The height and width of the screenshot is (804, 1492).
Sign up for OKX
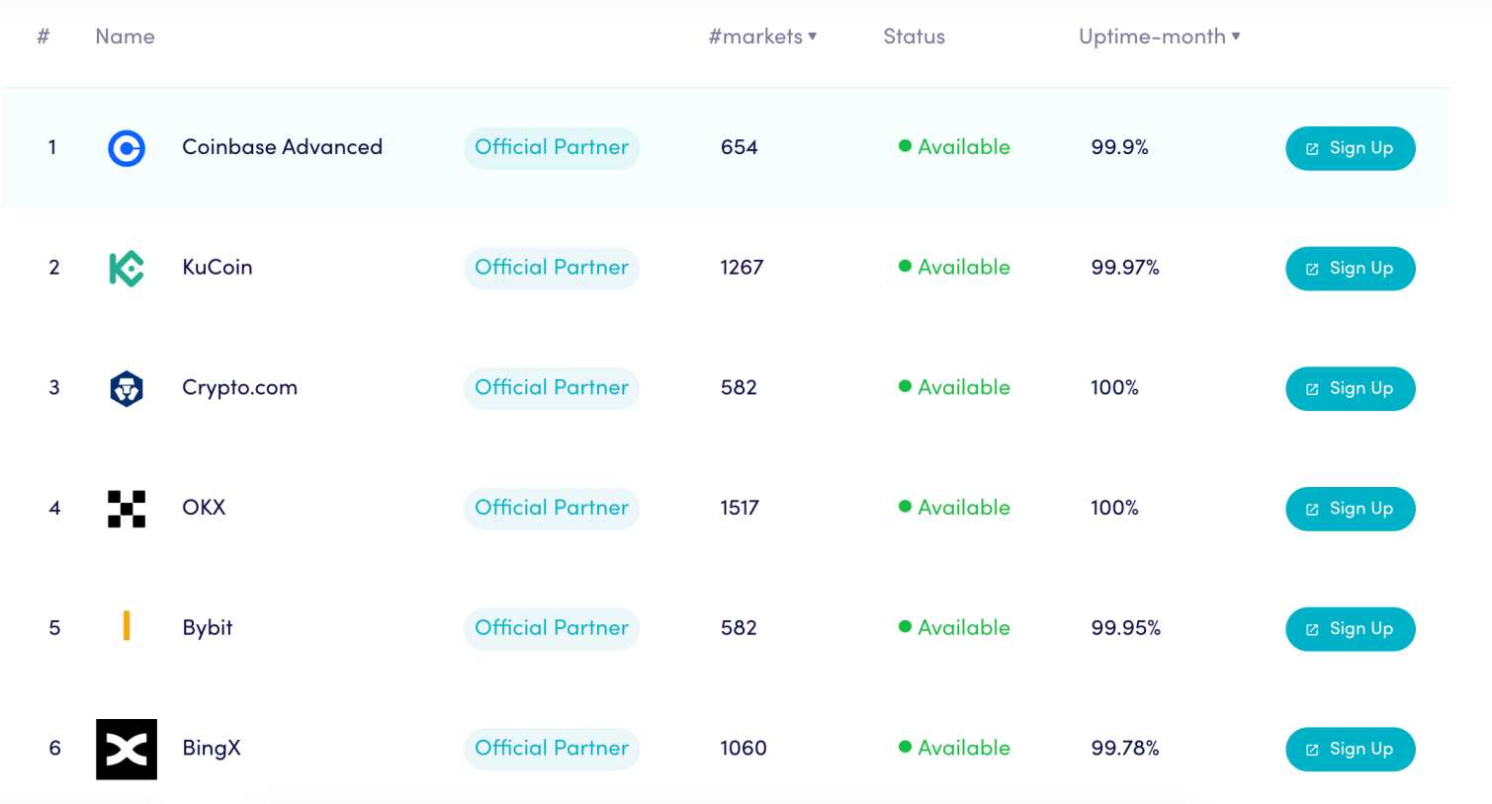pyautogui.click(x=1351, y=509)
